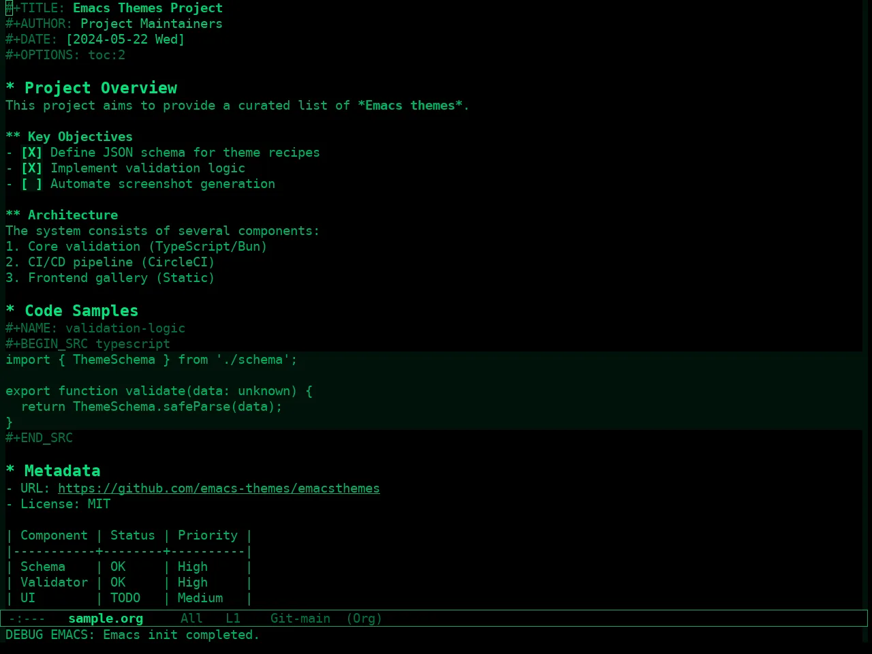Click the 'UI' table cell
The height and width of the screenshot is (654, 872).
(28, 598)
